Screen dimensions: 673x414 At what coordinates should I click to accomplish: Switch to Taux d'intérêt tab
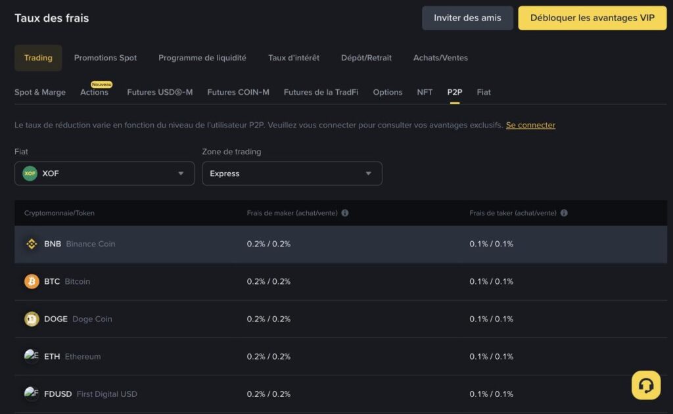coord(294,57)
